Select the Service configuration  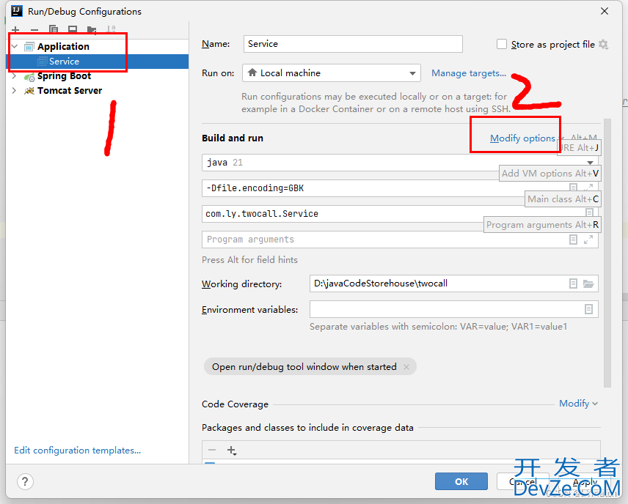[64, 62]
